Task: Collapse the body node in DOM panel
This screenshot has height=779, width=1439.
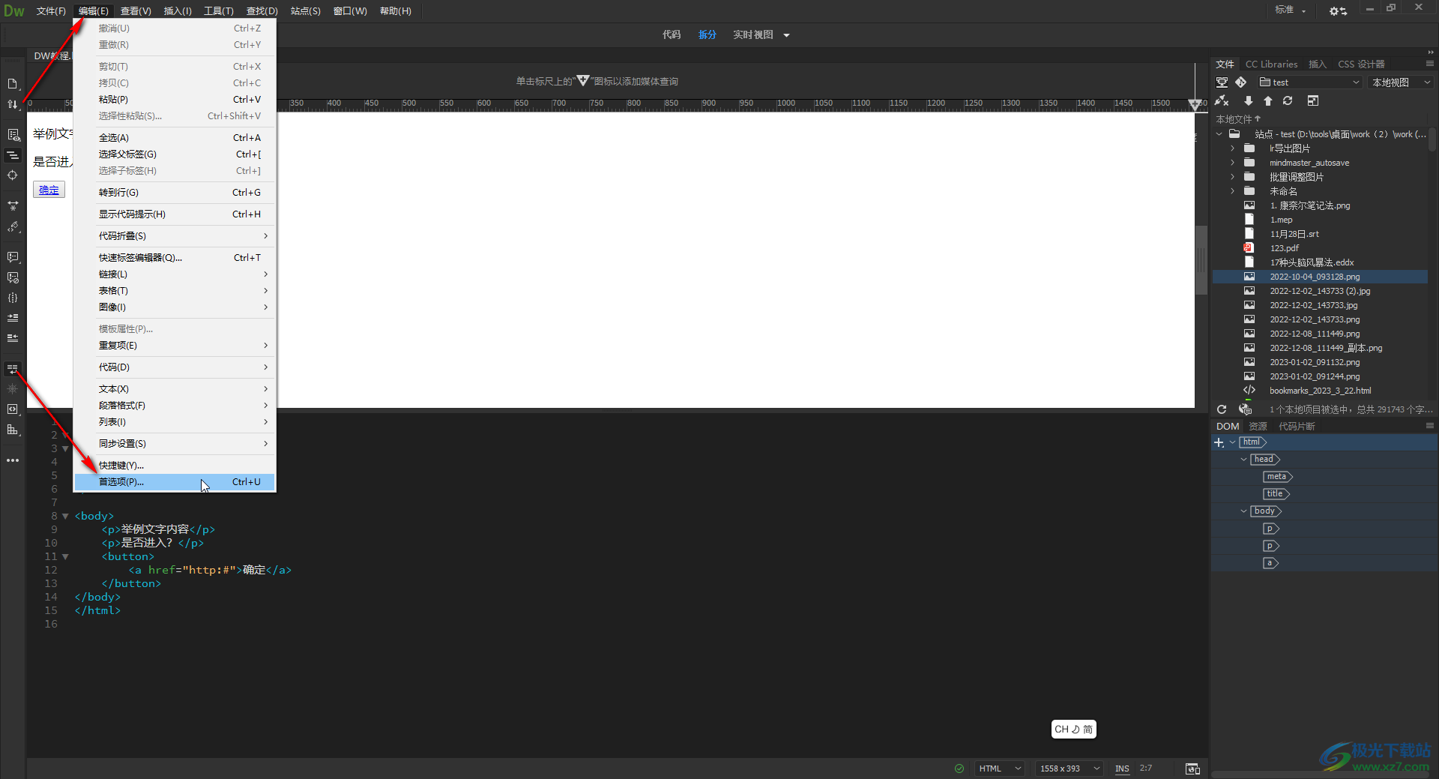Action: coord(1243,511)
